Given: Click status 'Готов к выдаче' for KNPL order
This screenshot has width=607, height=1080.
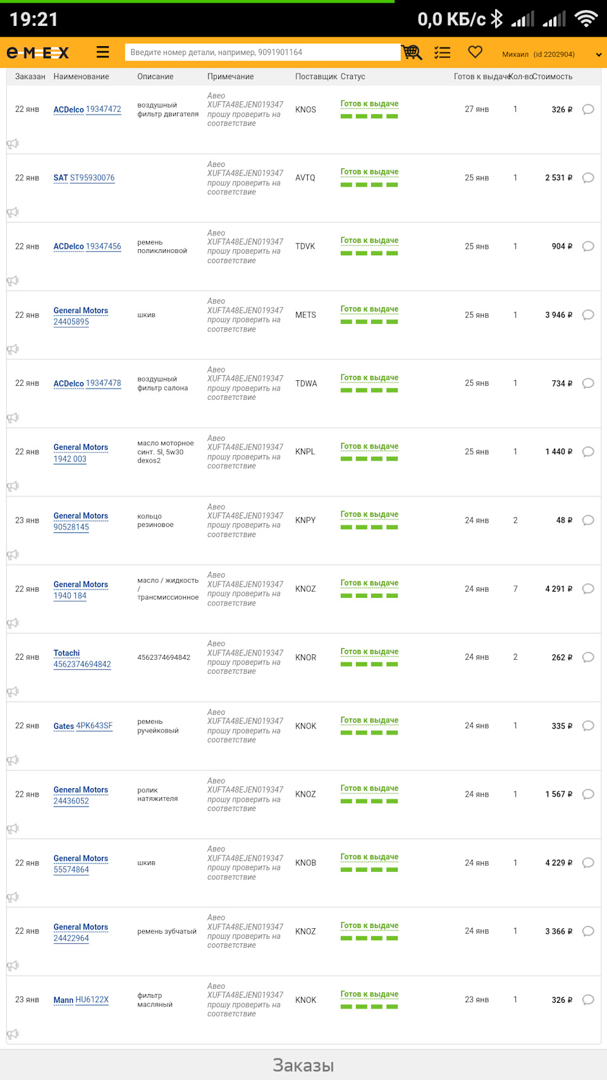Looking at the screenshot, I should (x=369, y=446).
